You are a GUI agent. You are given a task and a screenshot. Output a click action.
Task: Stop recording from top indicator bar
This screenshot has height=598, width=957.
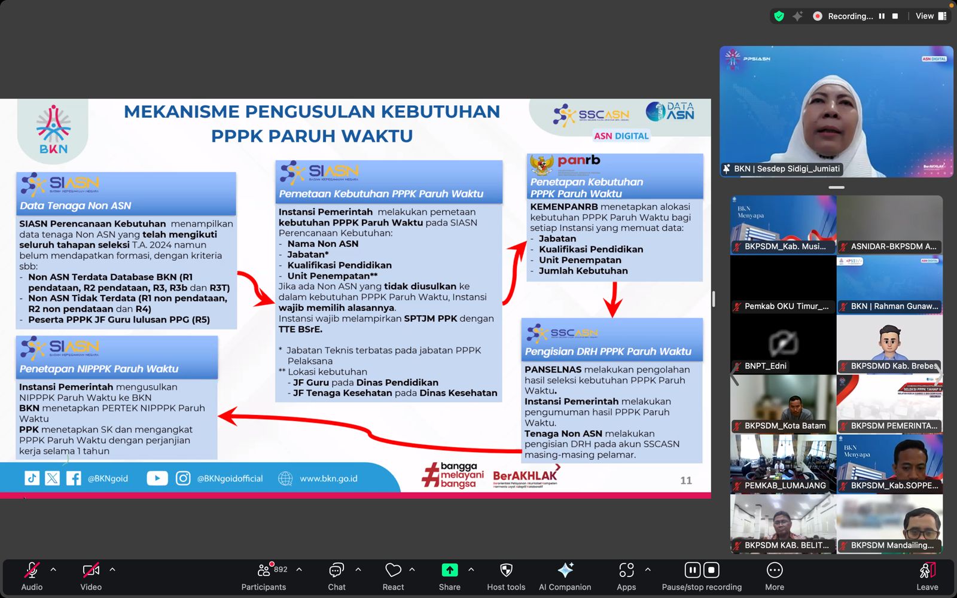tap(895, 16)
